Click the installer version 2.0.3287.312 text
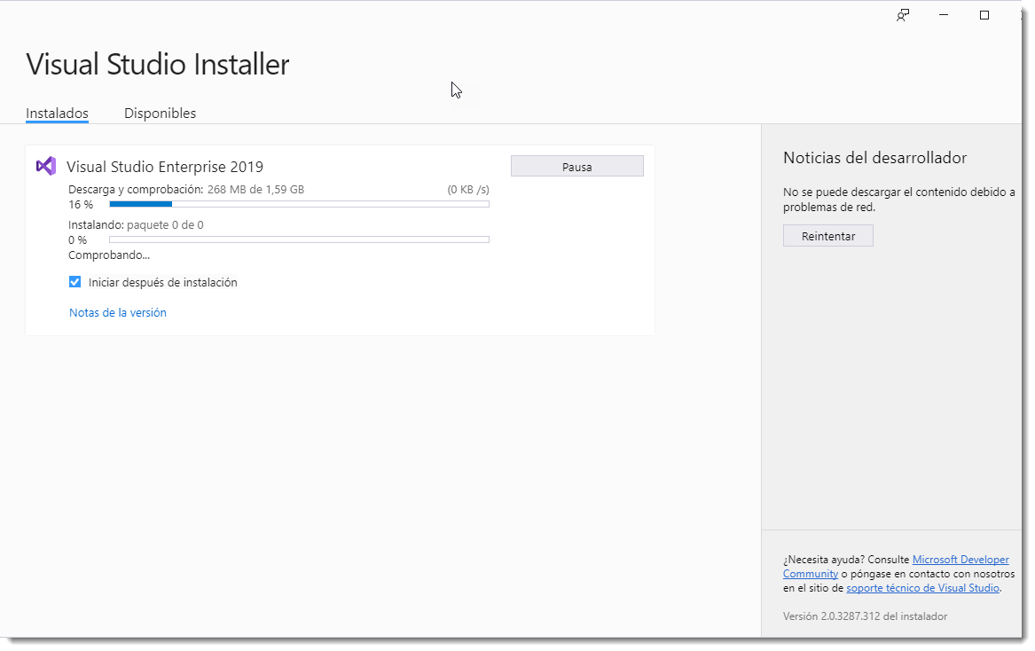 click(x=865, y=616)
